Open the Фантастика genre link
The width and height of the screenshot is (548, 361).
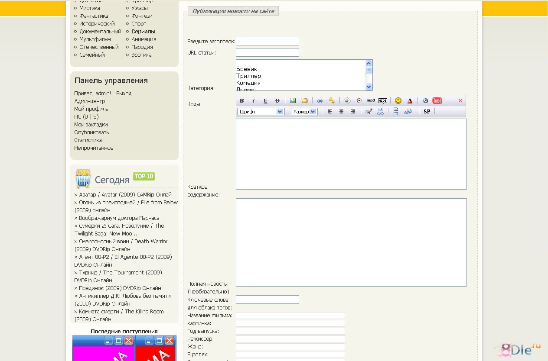[x=94, y=16]
